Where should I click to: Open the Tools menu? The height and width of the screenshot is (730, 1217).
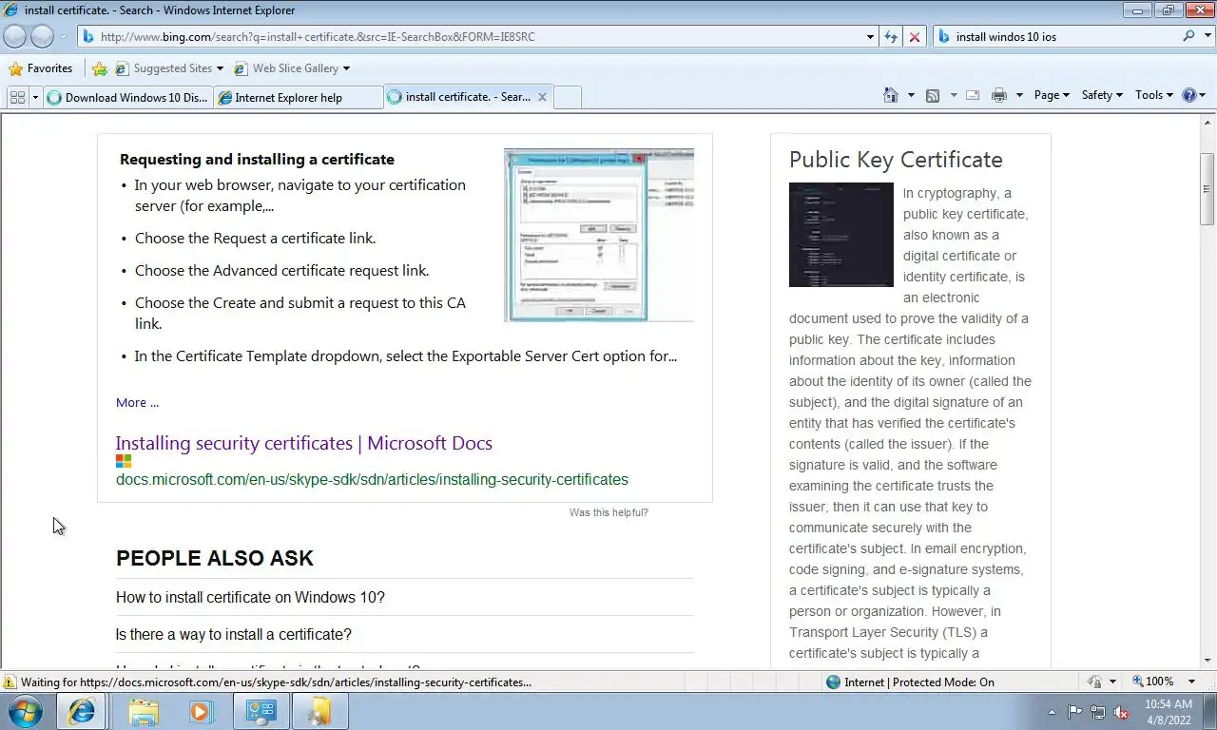1154,95
